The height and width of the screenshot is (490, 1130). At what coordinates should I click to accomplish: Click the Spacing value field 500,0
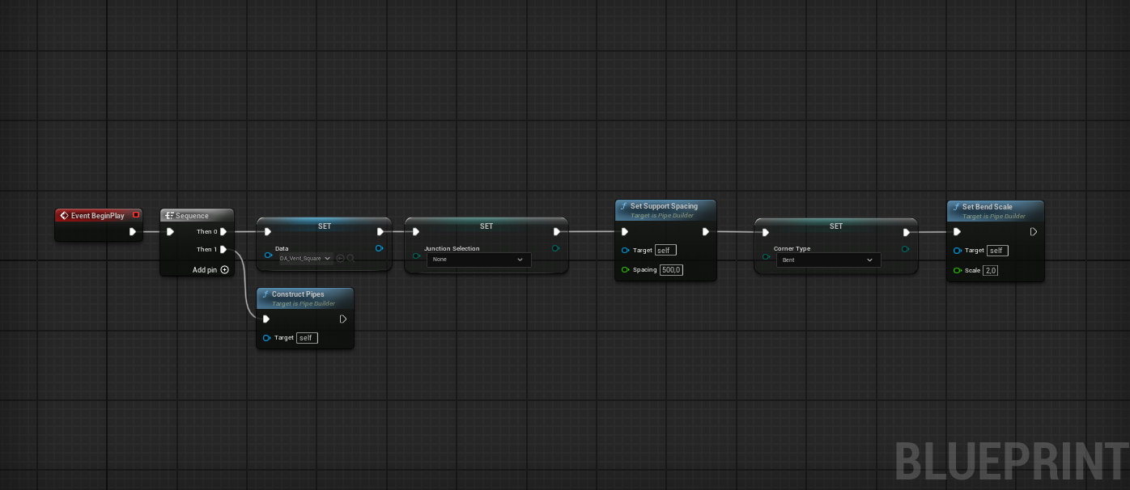point(671,270)
